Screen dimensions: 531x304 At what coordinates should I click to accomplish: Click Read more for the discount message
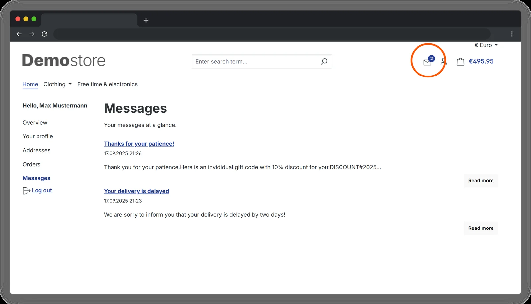481,181
